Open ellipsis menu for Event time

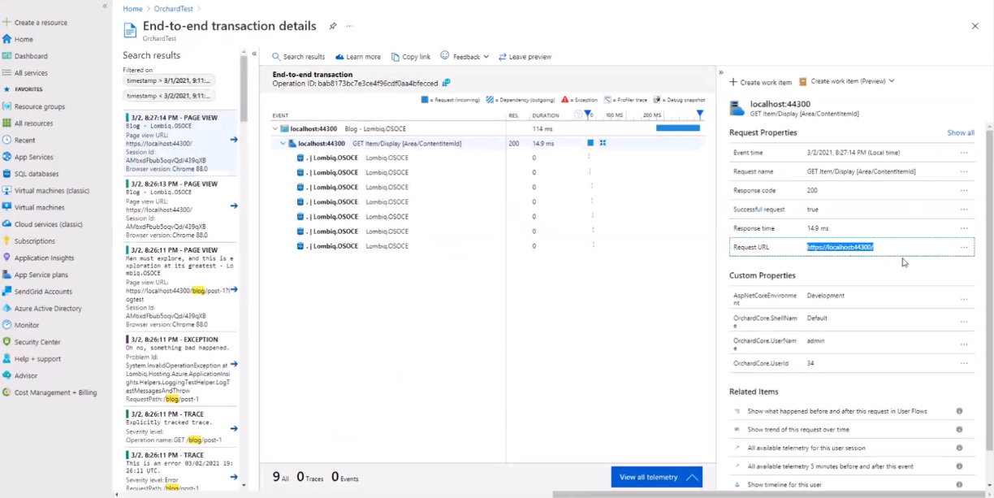pos(964,153)
